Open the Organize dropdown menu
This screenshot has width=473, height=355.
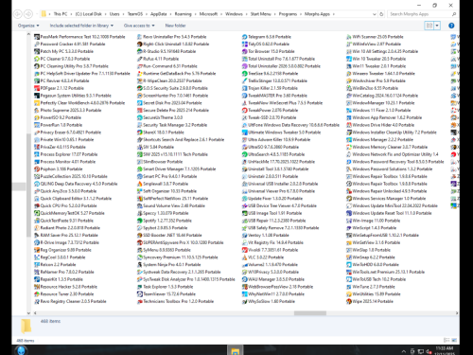pyautogui.click(x=28, y=26)
